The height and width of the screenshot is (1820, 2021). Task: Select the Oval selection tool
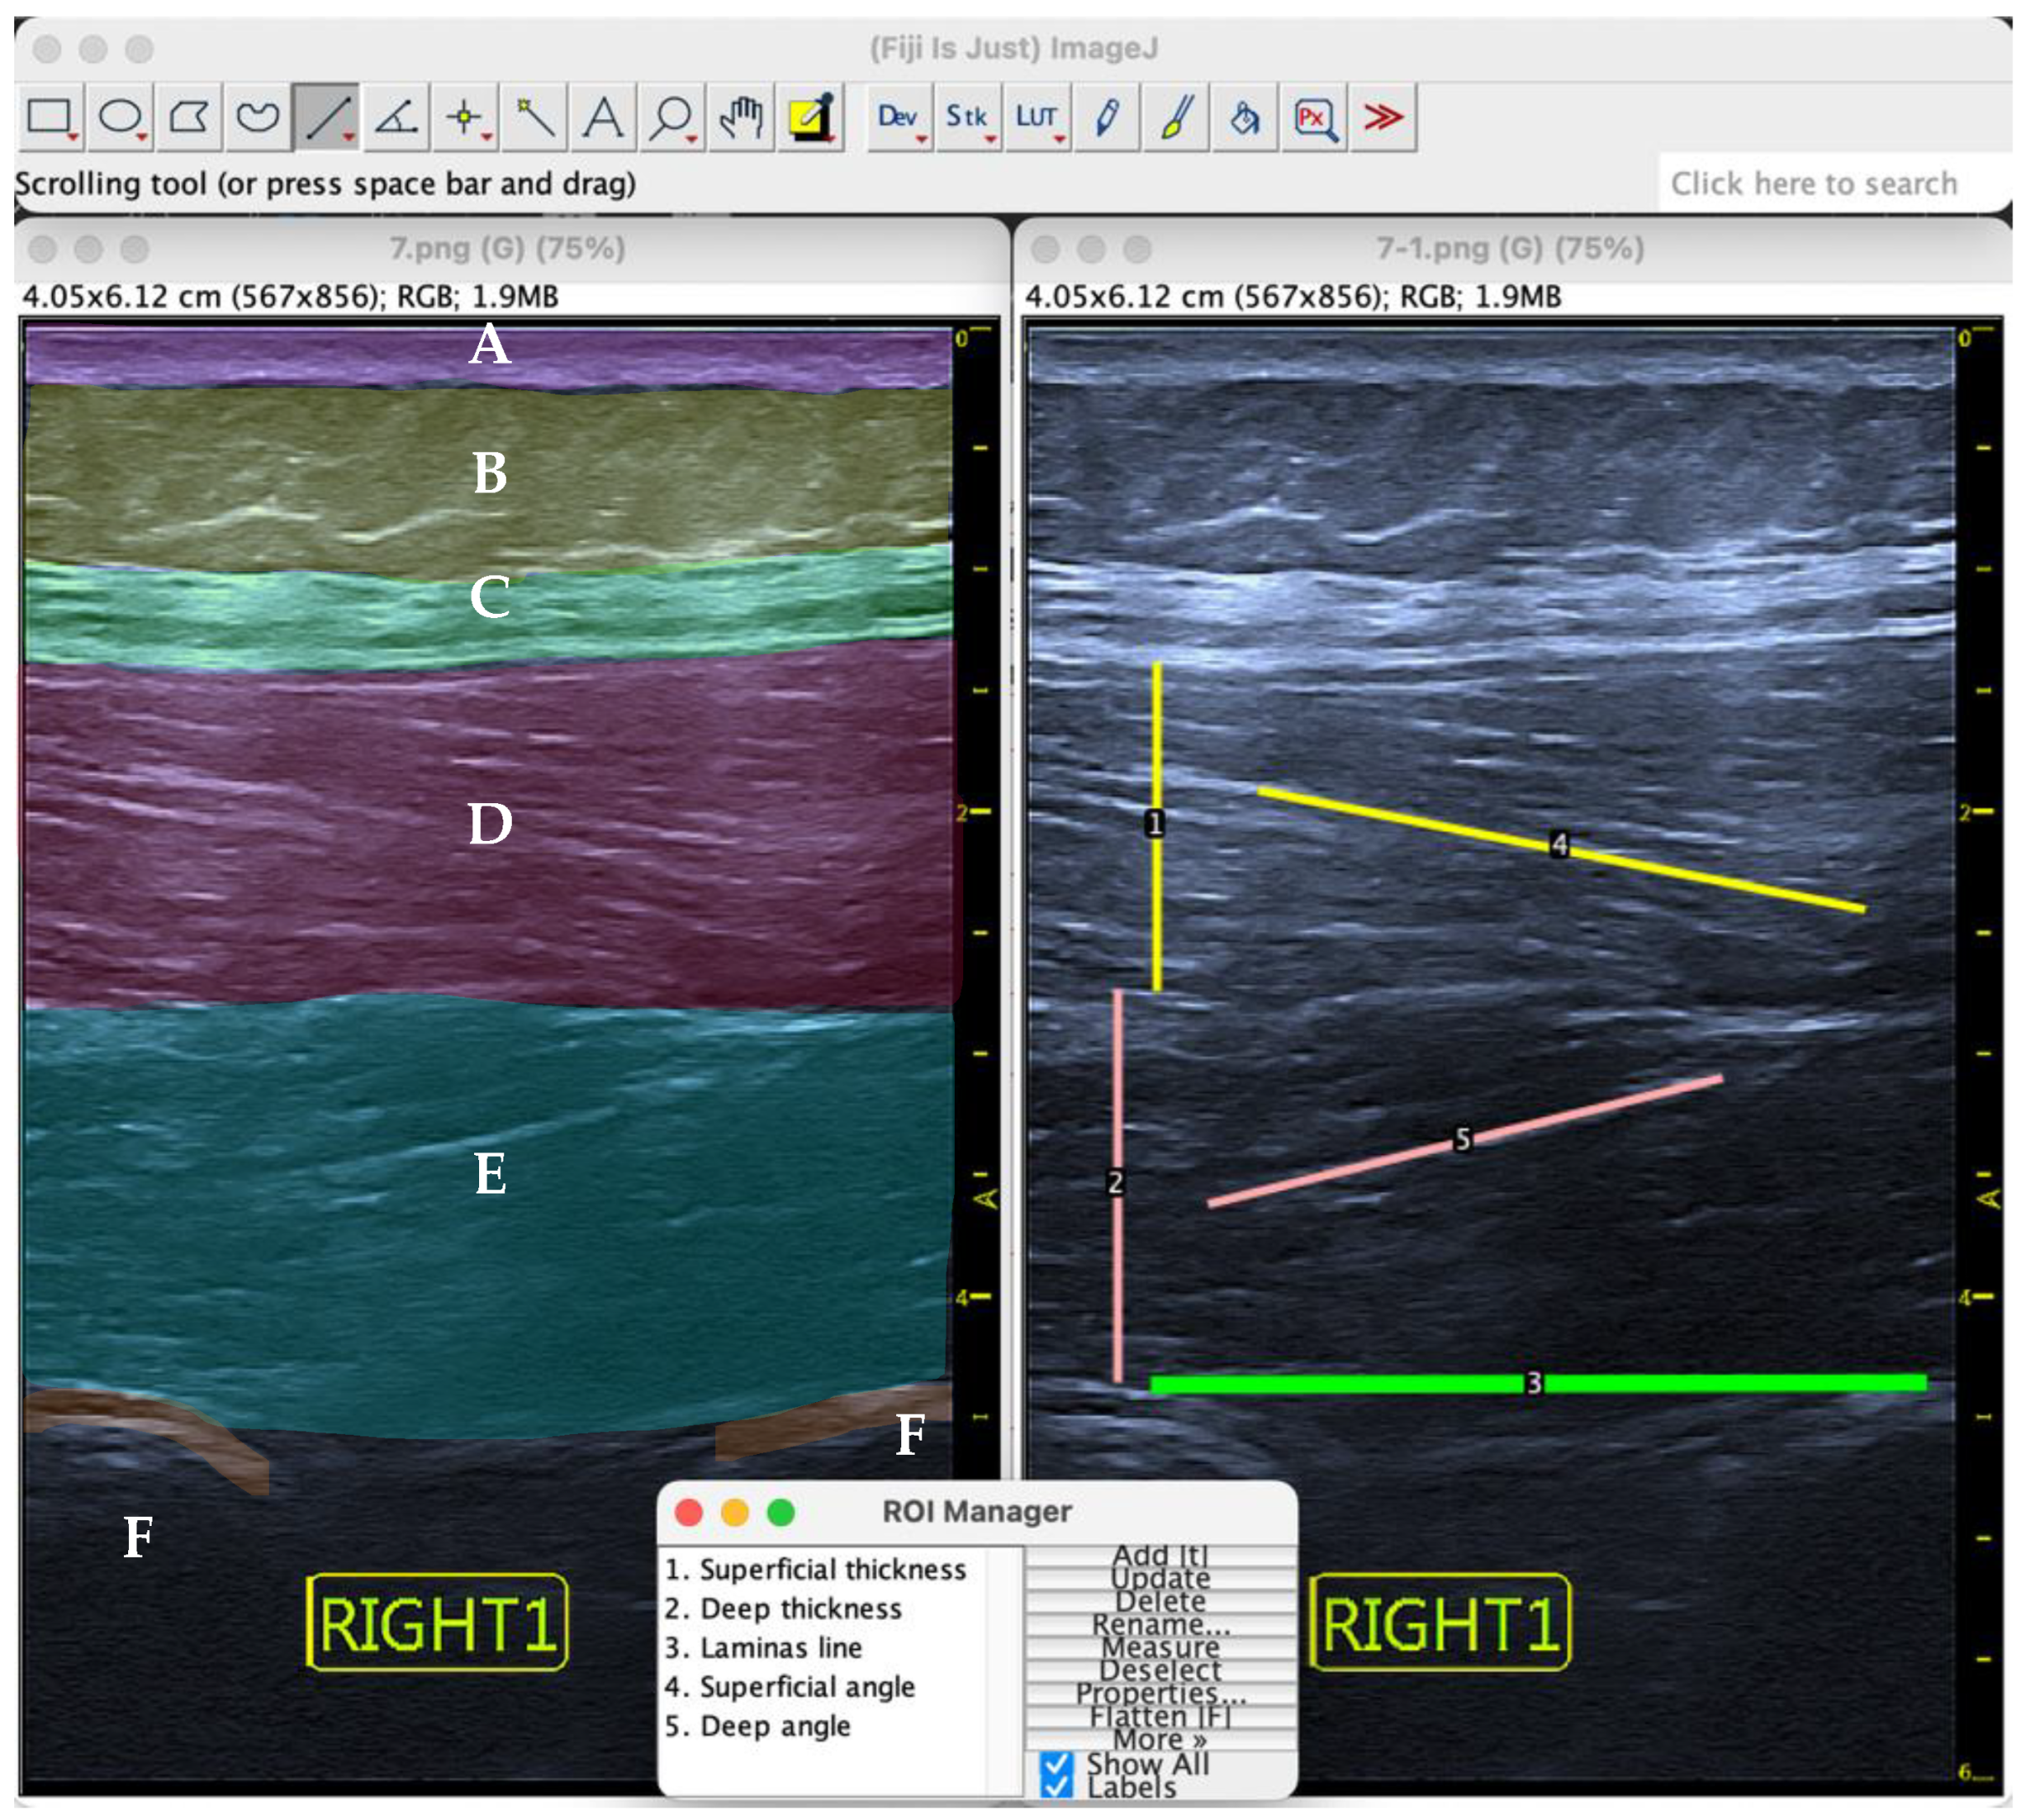119,117
